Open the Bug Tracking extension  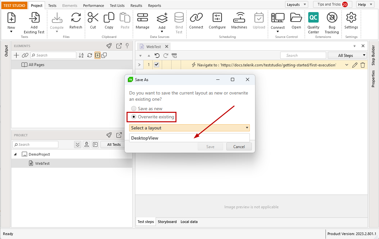[332, 18]
